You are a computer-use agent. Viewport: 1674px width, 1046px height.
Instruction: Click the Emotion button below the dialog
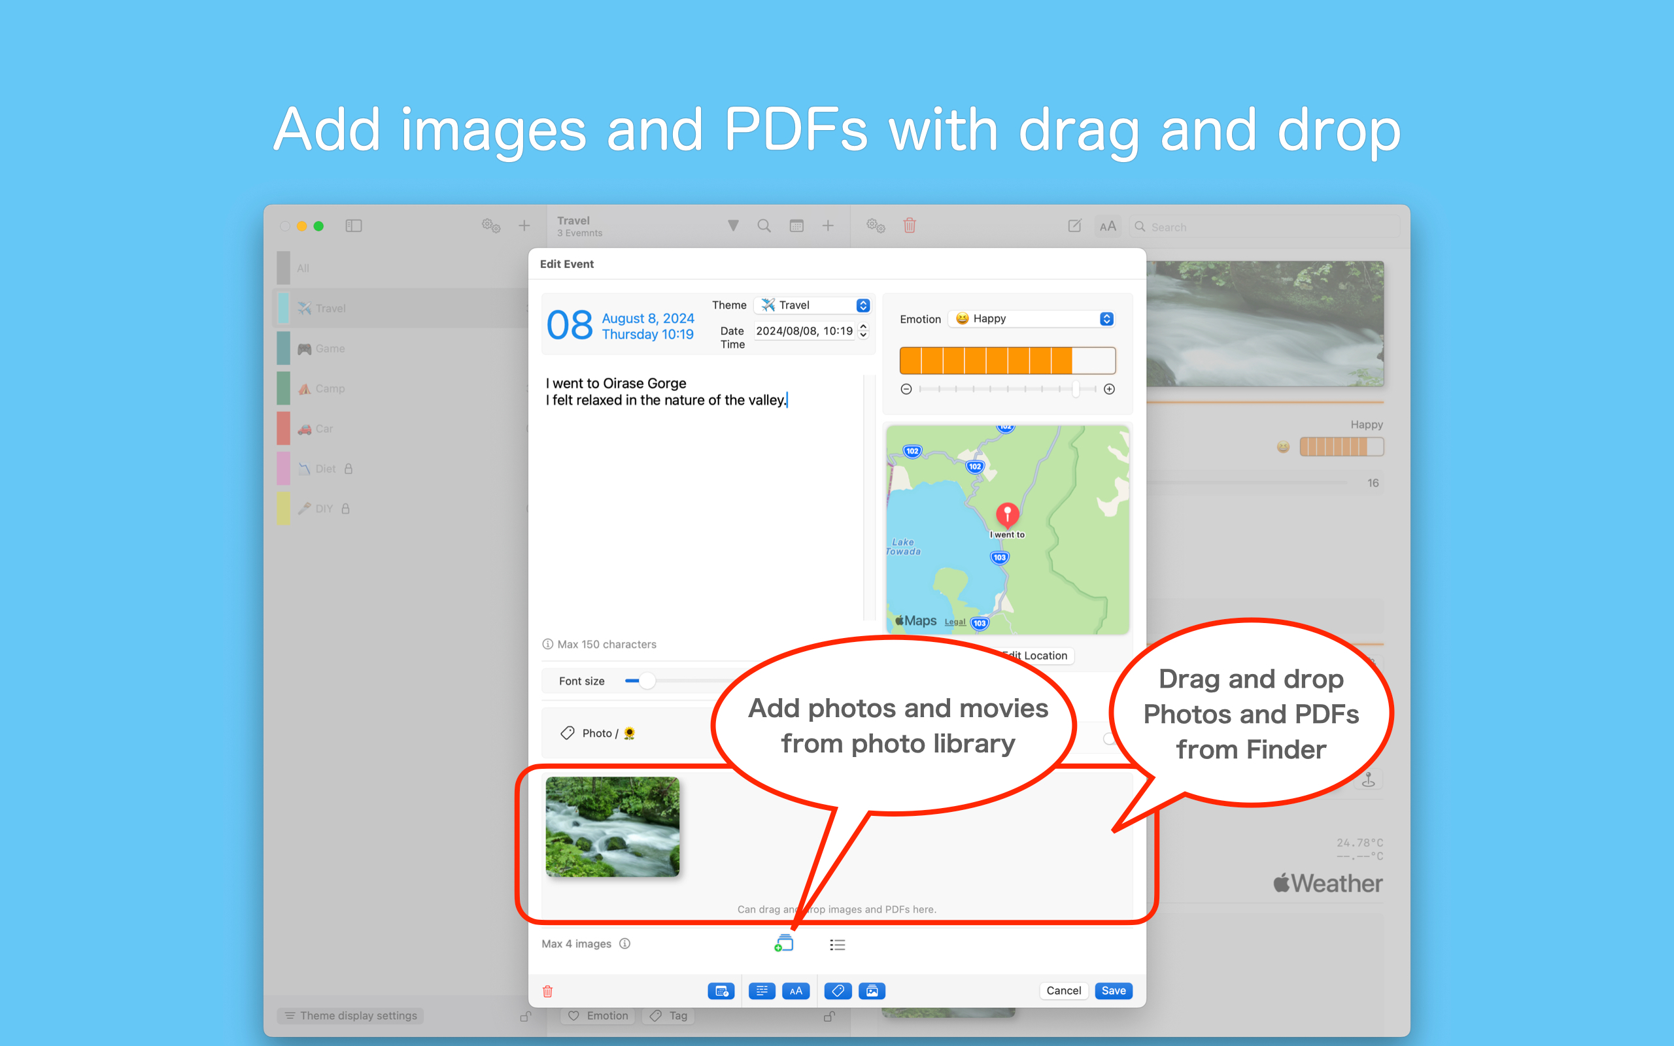coord(598,1015)
